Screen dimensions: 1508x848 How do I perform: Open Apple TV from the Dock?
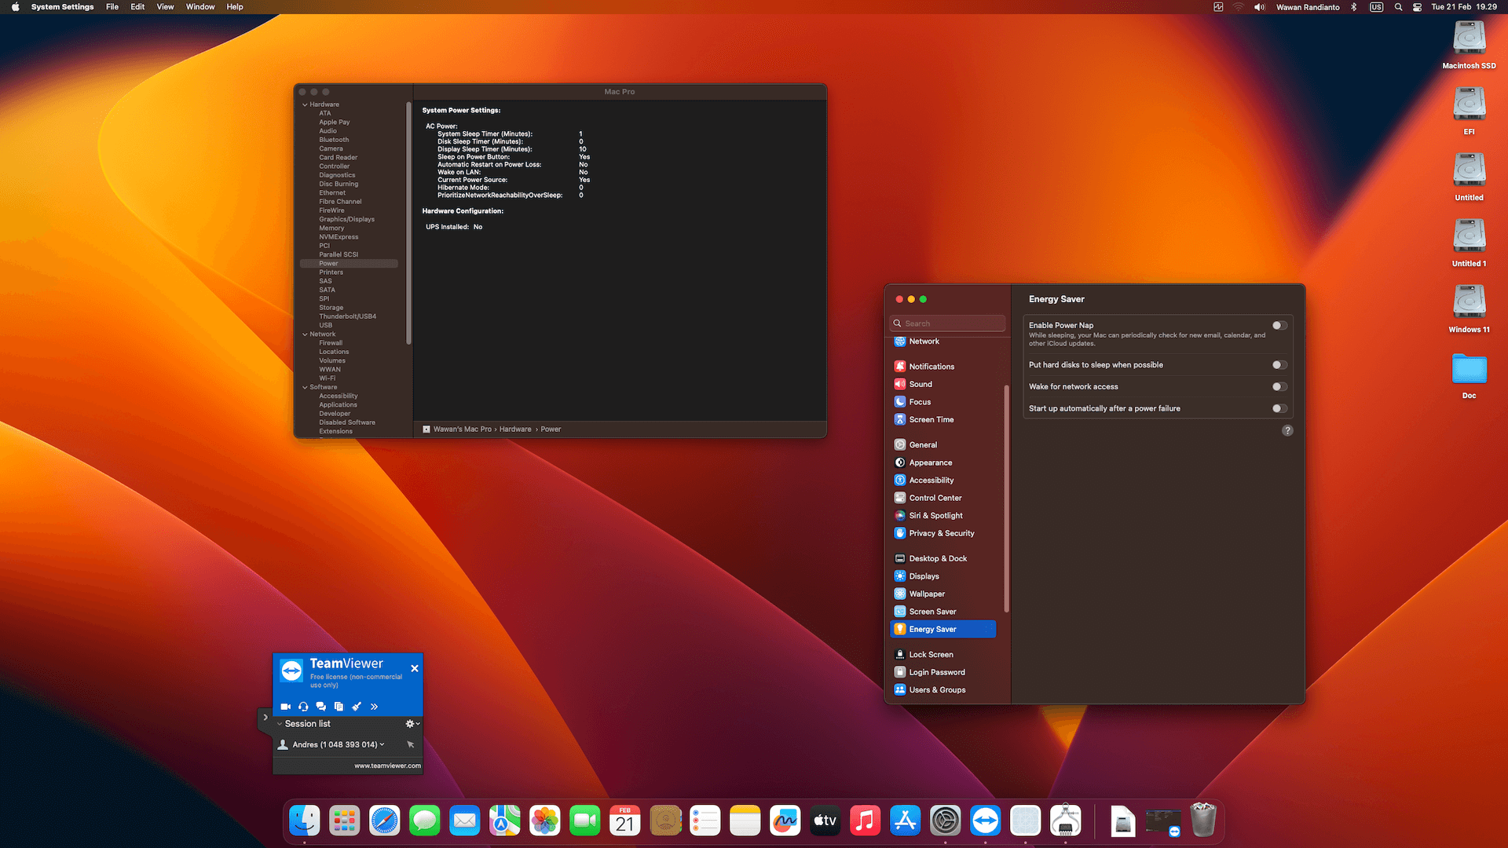point(825,821)
